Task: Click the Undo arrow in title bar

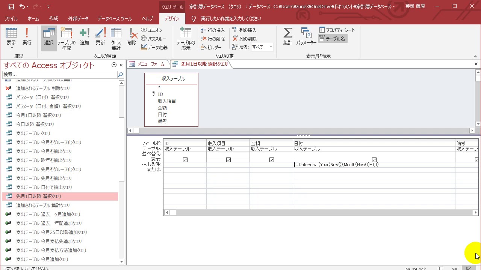Action: 22,6
